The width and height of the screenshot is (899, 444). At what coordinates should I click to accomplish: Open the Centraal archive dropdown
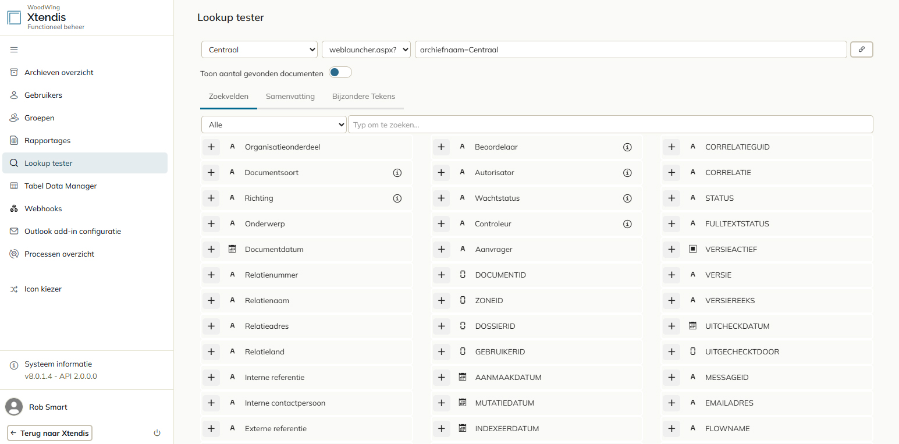tap(260, 49)
